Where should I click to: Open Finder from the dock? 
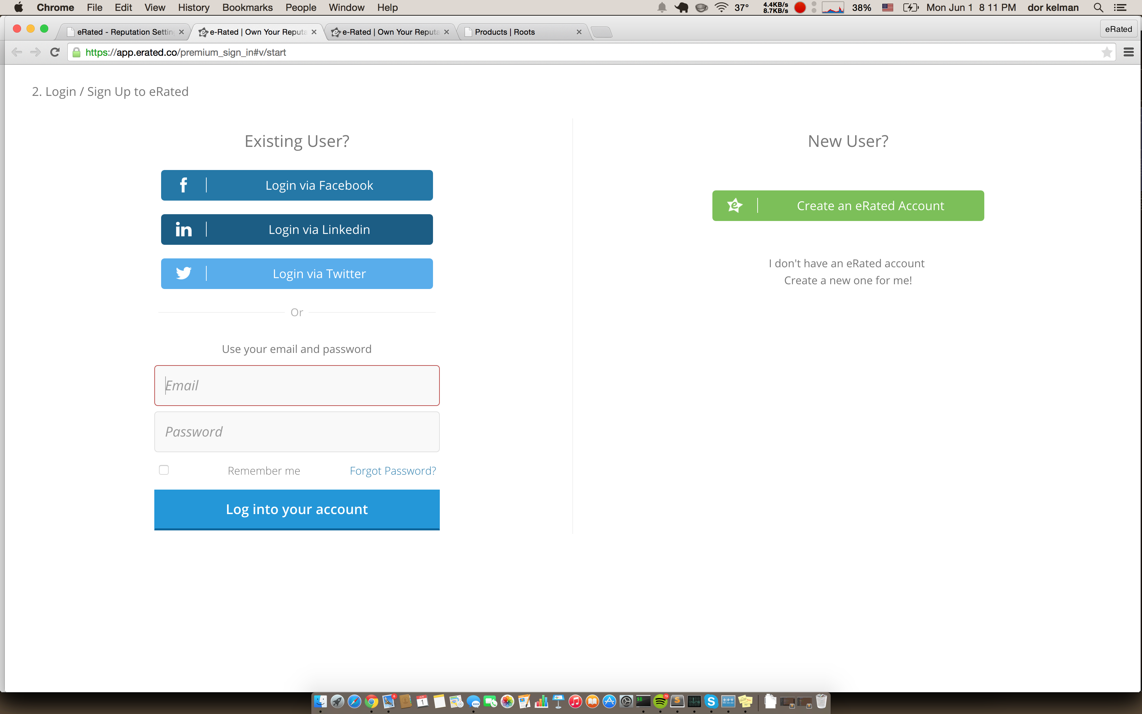[321, 702]
